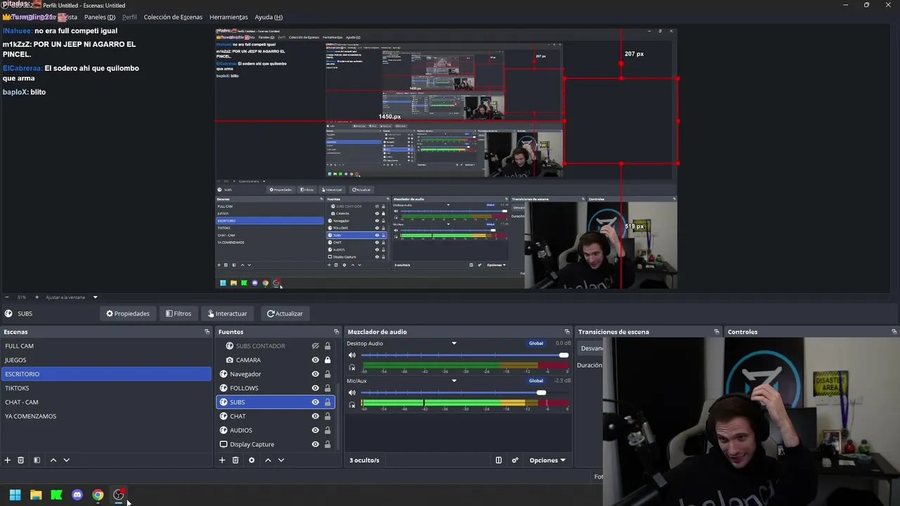
Task: Adjust Mic/Aux volume slider
Action: point(464,393)
